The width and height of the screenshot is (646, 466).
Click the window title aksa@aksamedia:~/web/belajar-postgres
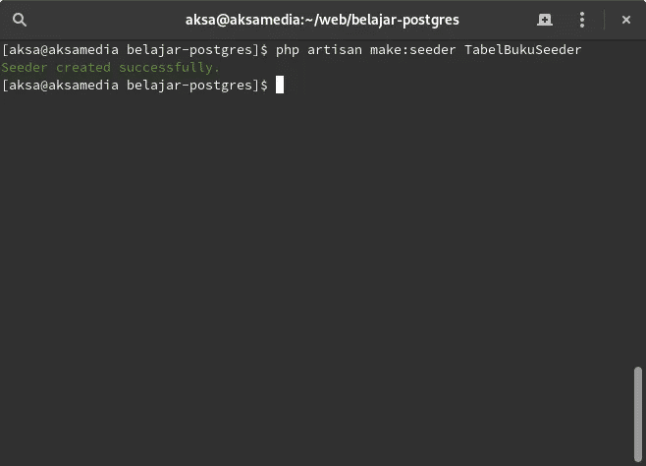[x=322, y=20]
